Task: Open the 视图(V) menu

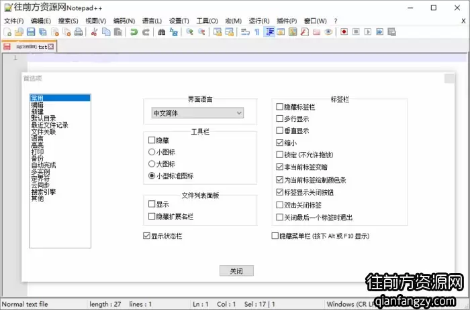Action: click(x=95, y=21)
